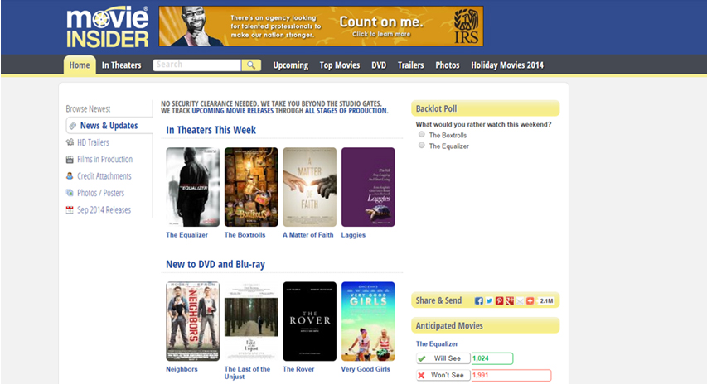Click Very Good Girls title link
Screen dimensions: 707x384
366,369
